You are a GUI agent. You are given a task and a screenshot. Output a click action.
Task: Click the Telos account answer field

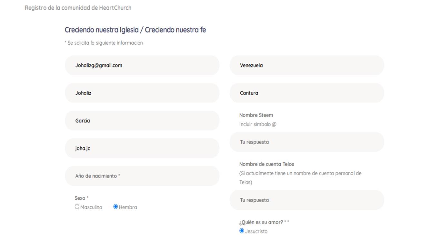point(307,200)
